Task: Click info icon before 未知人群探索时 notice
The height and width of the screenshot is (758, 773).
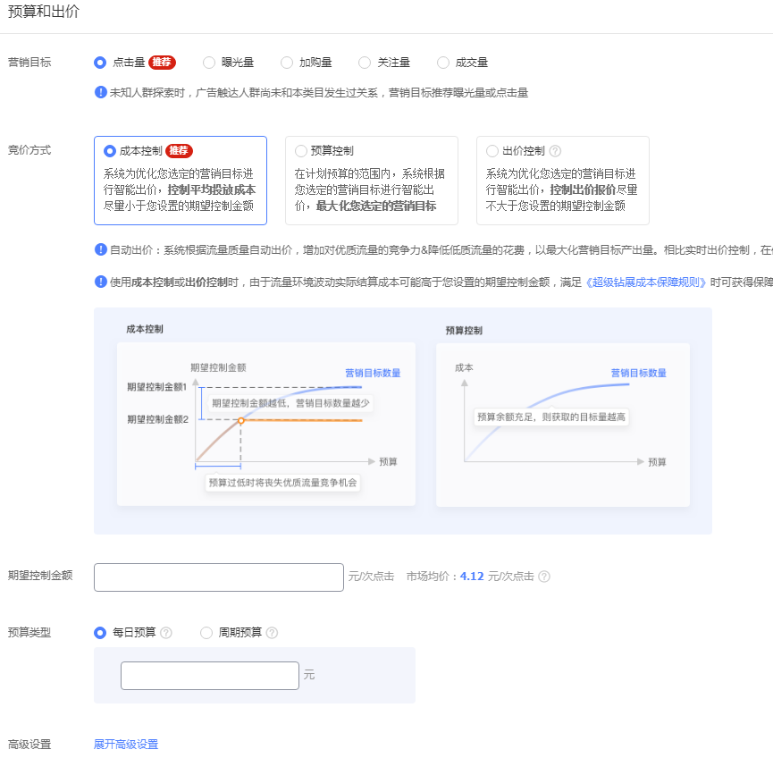Action: (x=101, y=92)
